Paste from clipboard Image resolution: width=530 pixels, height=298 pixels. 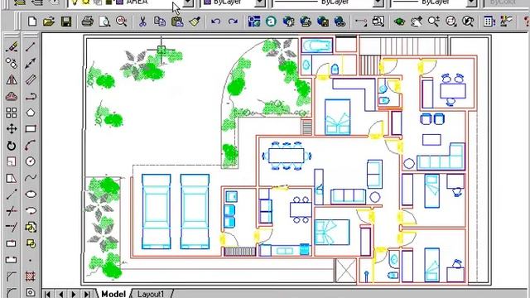tap(177, 22)
